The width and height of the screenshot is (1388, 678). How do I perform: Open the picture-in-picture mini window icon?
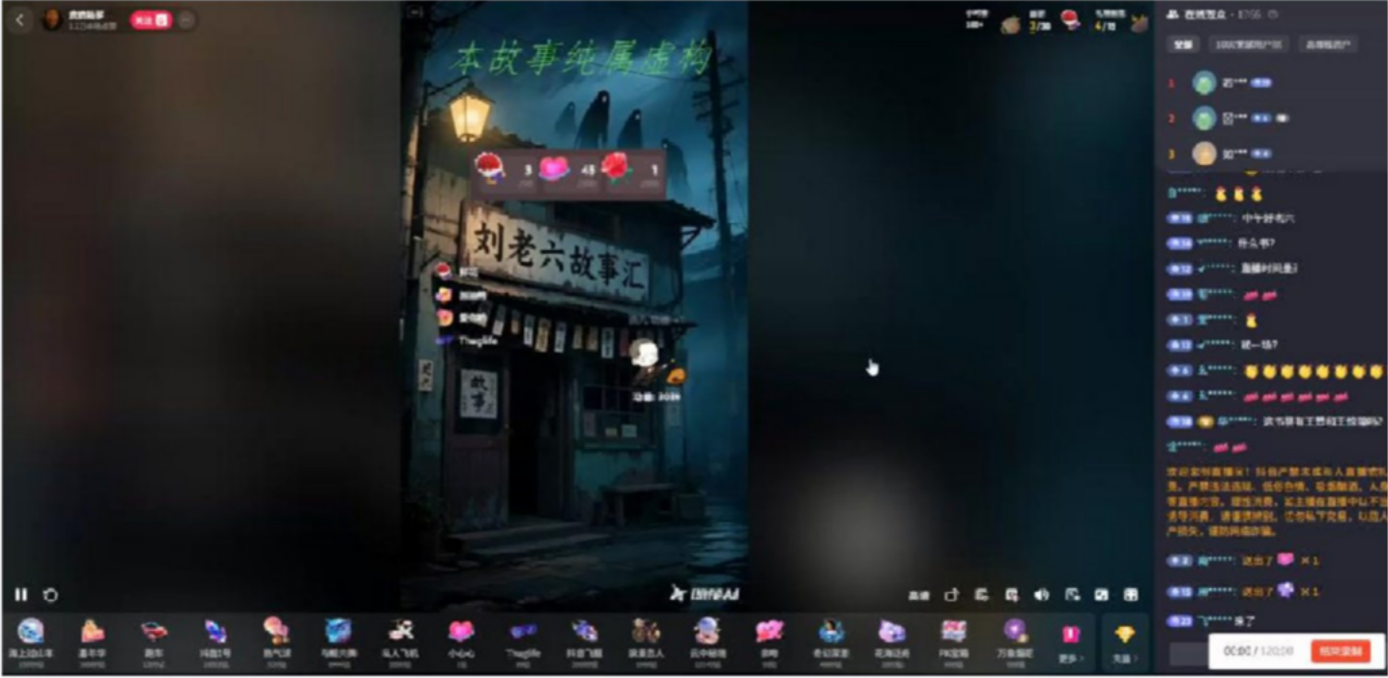coord(1073,596)
